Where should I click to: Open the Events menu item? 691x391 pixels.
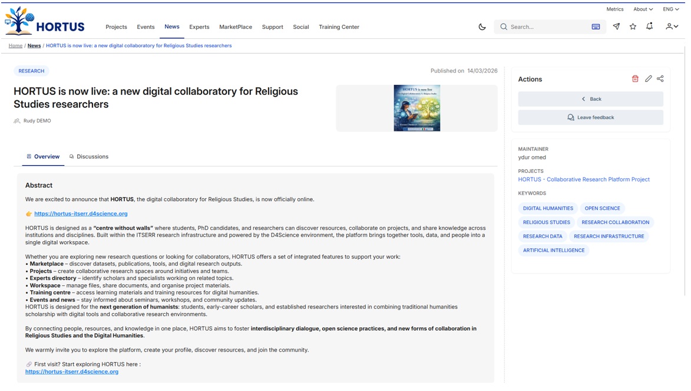coord(146,27)
